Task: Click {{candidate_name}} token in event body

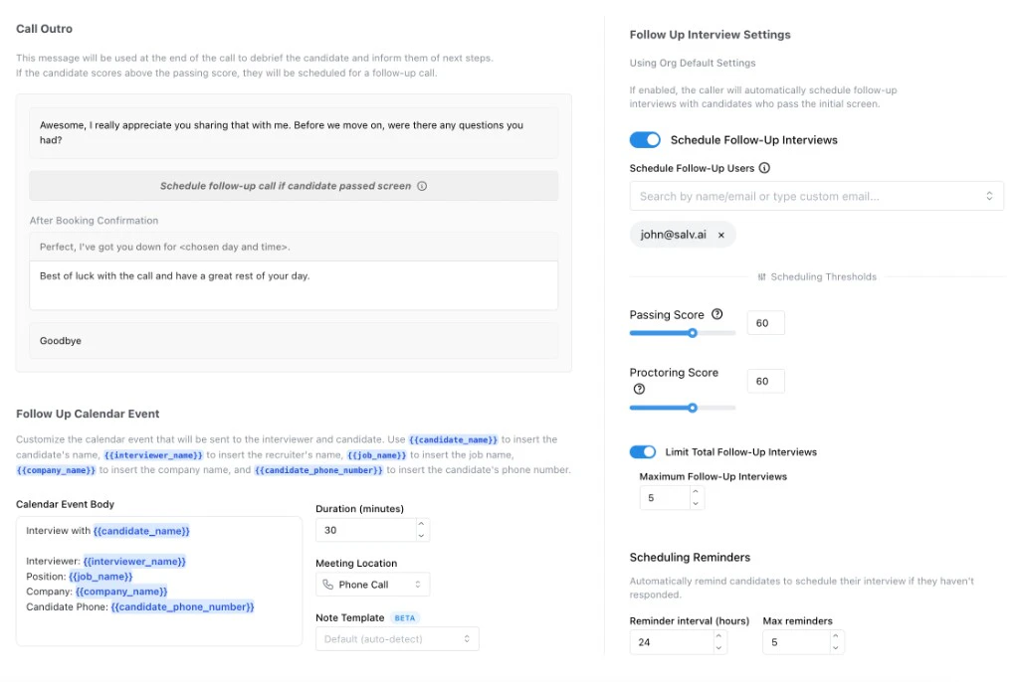Action: [x=141, y=531]
